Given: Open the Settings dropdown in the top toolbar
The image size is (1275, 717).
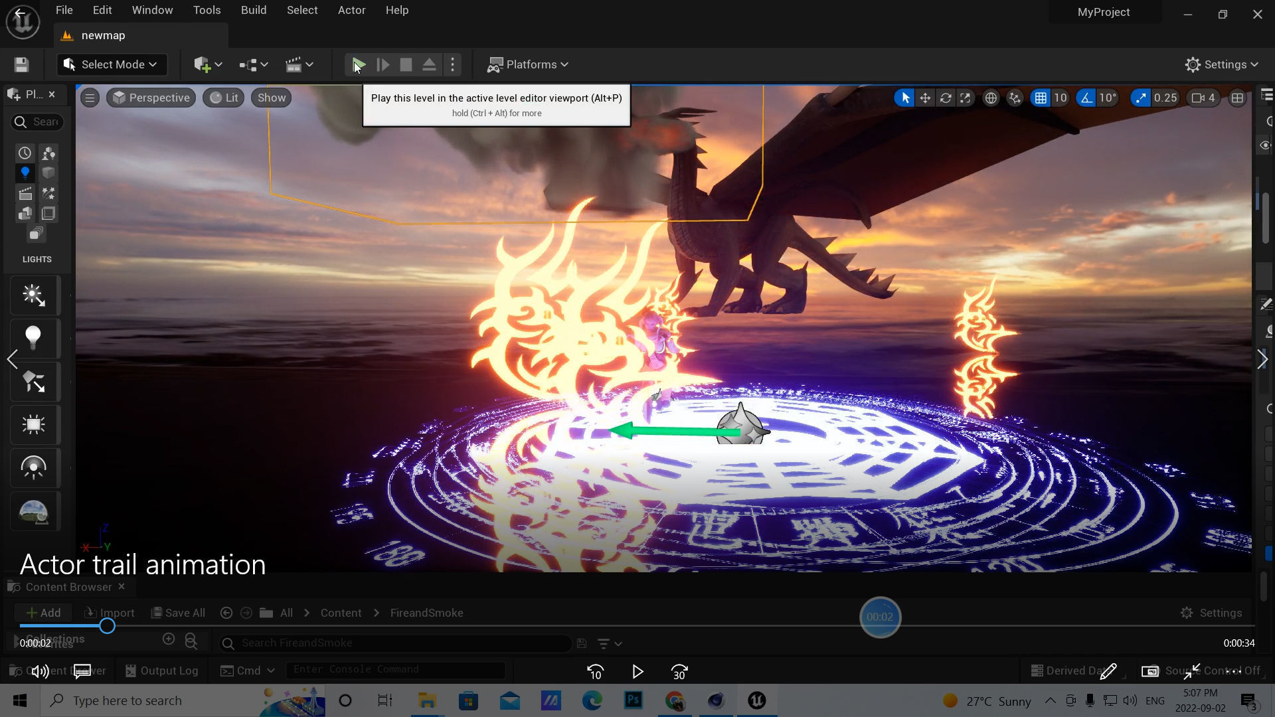Looking at the screenshot, I should pos(1222,64).
